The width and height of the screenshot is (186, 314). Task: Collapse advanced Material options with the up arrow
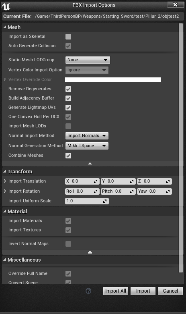90,252
